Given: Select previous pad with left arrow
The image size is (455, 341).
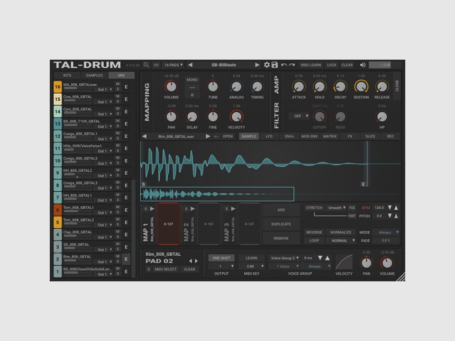Looking at the screenshot, I should [191, 261].
